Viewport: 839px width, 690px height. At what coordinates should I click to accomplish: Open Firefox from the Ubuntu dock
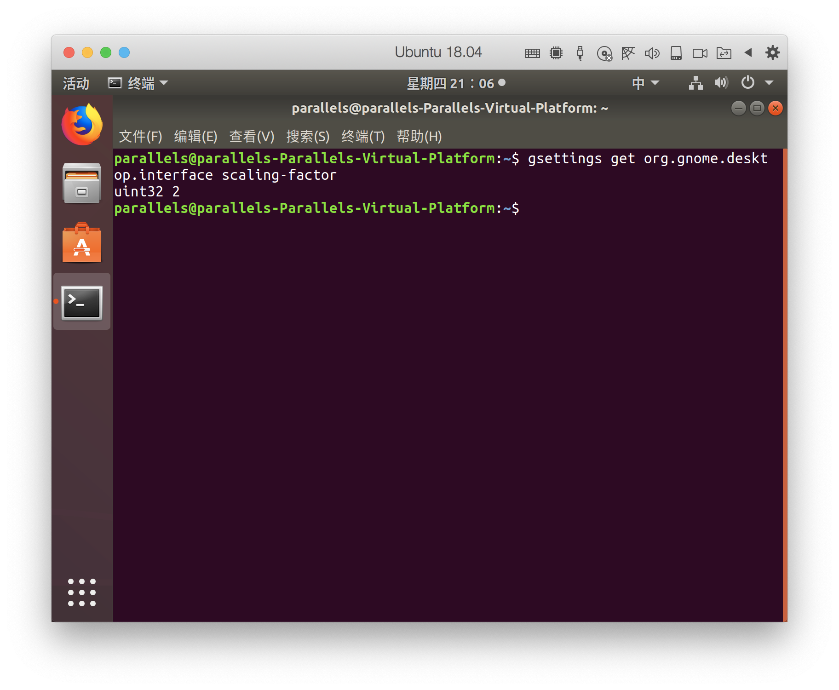coord(82,124)
